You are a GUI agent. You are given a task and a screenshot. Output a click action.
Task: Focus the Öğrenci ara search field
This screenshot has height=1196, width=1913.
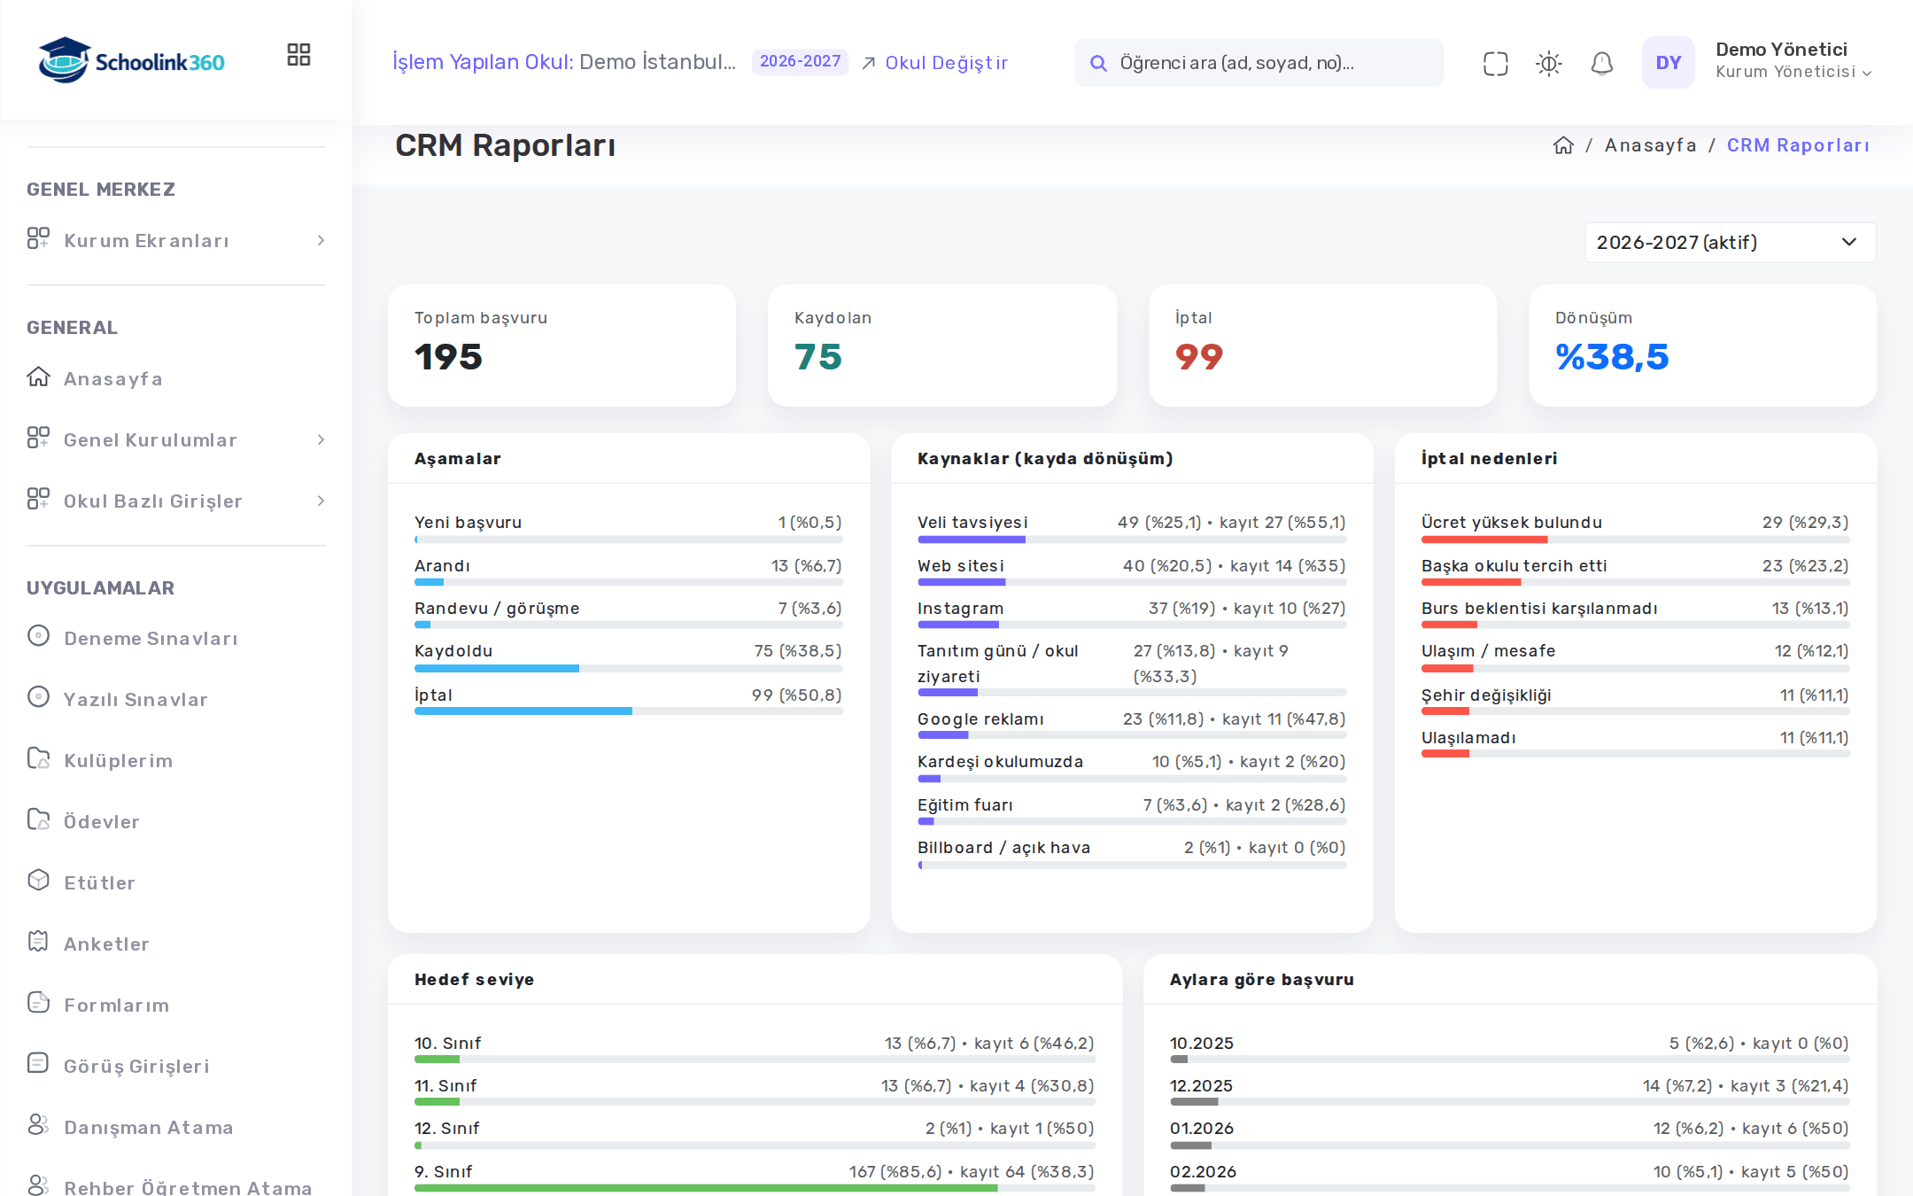(1259, 63)
